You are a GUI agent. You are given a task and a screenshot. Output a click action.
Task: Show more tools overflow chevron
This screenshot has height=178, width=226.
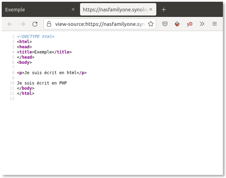coord(202,24)
